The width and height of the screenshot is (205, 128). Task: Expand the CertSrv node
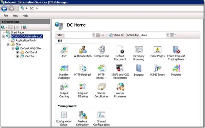tap(18, 56)
